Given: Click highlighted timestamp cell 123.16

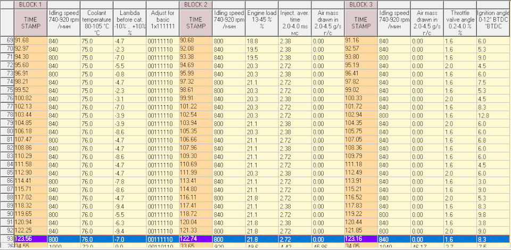Looking at the screenshot, I should (361, 239).
